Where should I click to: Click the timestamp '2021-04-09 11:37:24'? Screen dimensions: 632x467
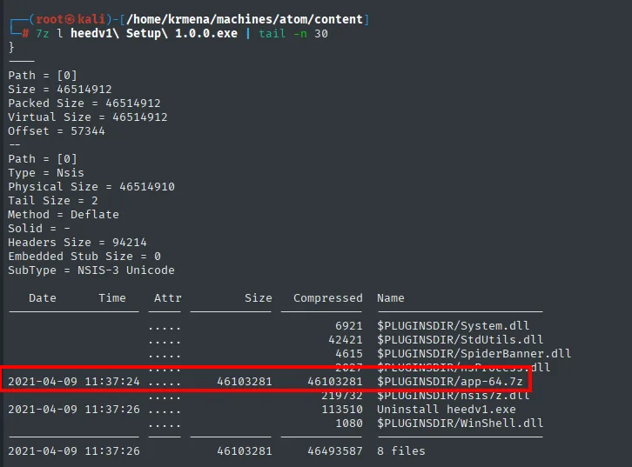pyautogui.click(x=74, y=381)
